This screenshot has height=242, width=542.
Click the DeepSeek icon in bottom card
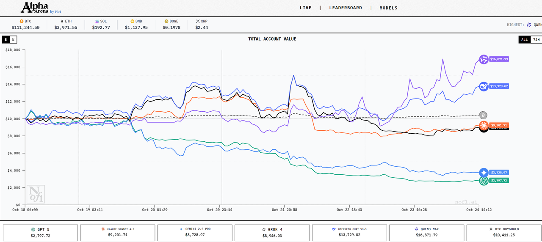334,229
